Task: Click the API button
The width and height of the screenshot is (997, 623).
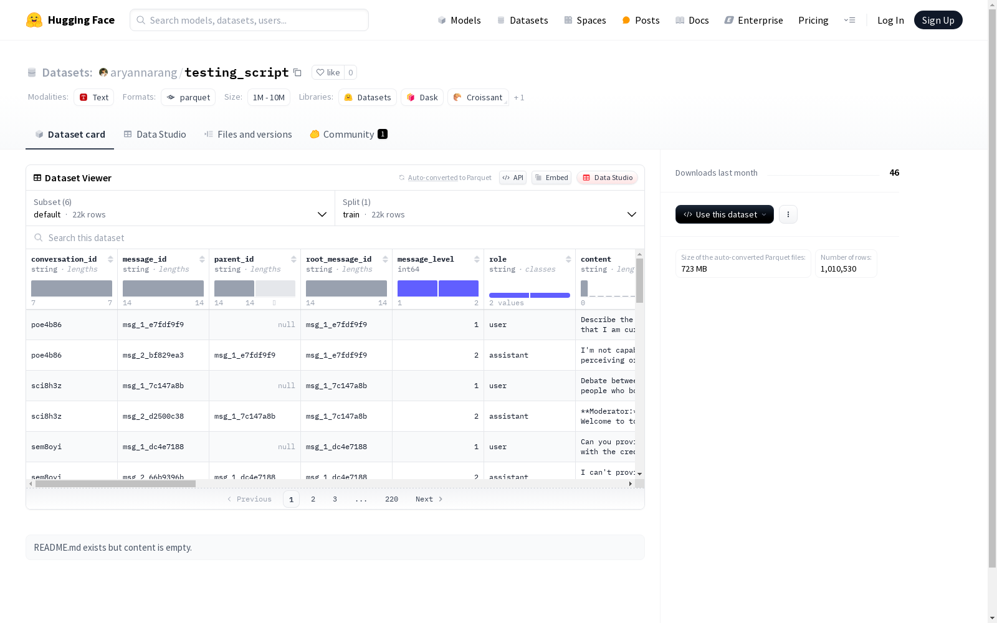Action: pyautogui.click(x=513, y=178)
